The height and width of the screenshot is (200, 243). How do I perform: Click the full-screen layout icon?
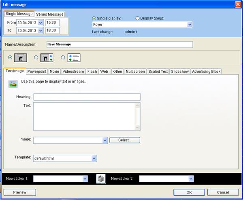(20, 57)
